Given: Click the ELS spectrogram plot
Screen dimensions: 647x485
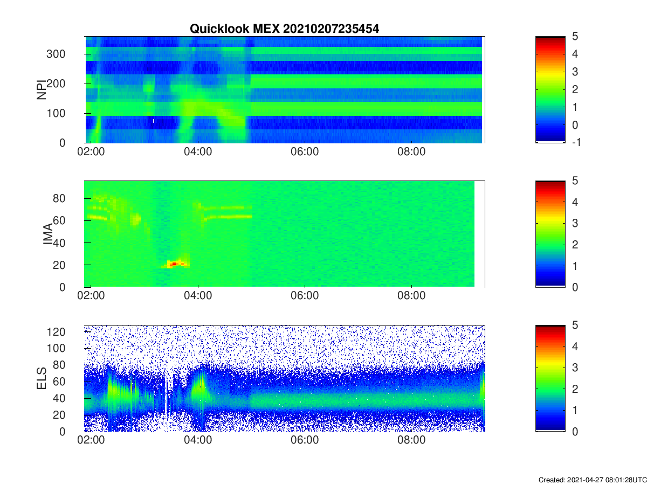Looking at the screenshot, I should coord(285,378).
